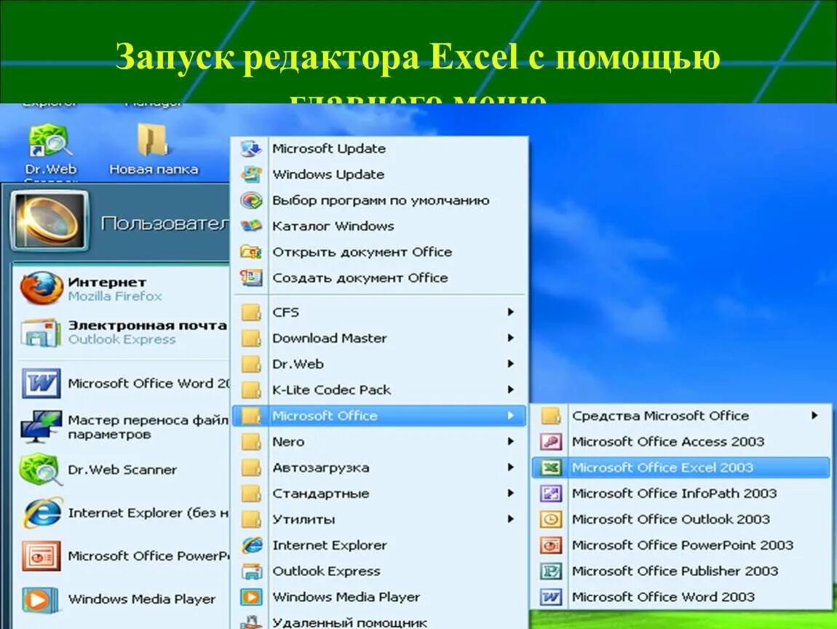Viewport: 837px width, 629px height.
Task: Click the user account picture
Action: [49, 221]
